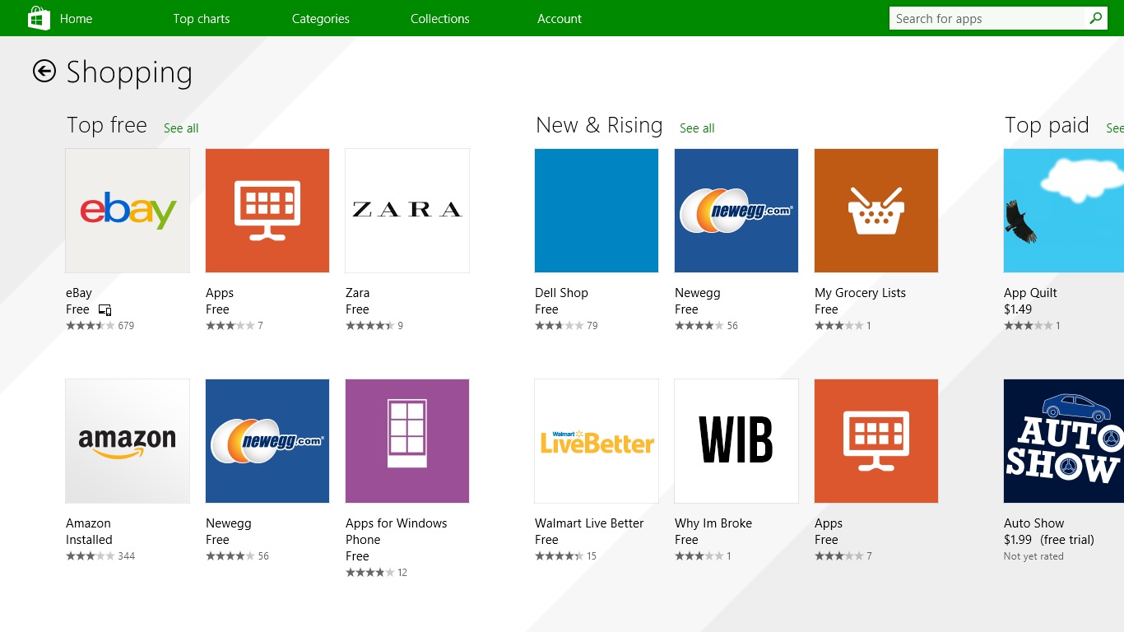Open the WIB Why Im Broke tile
The image size is (1124, 632).
tap(736, 441)
